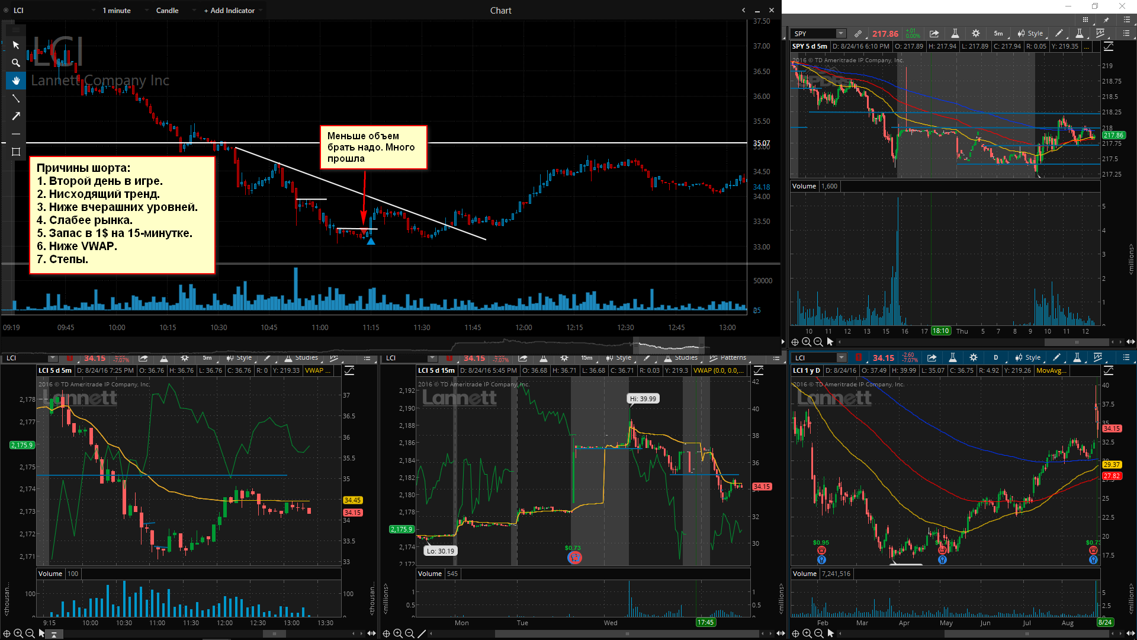Viewport: 1137px width, 640px height.
Task: Open the LCI symbol dropdown in daily chart
Action: click(841, 358)
